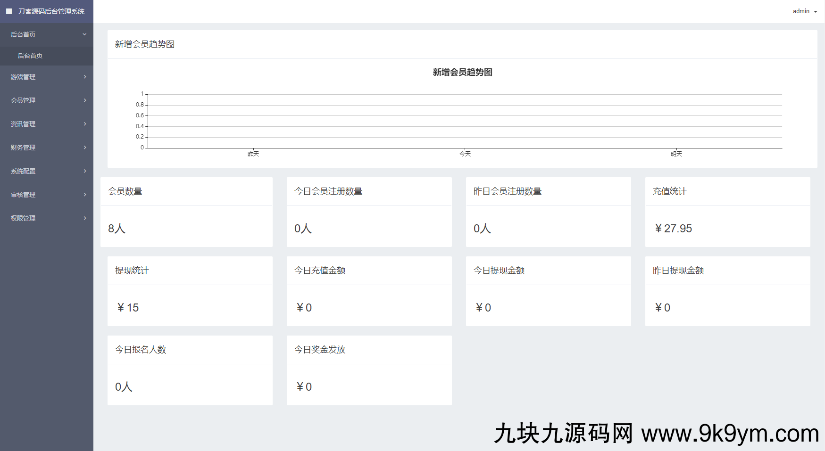This screenshot has width=825, height=451.
Task: Click the 刀客源码后台管理系统 title
Action: tap(51, 11)
